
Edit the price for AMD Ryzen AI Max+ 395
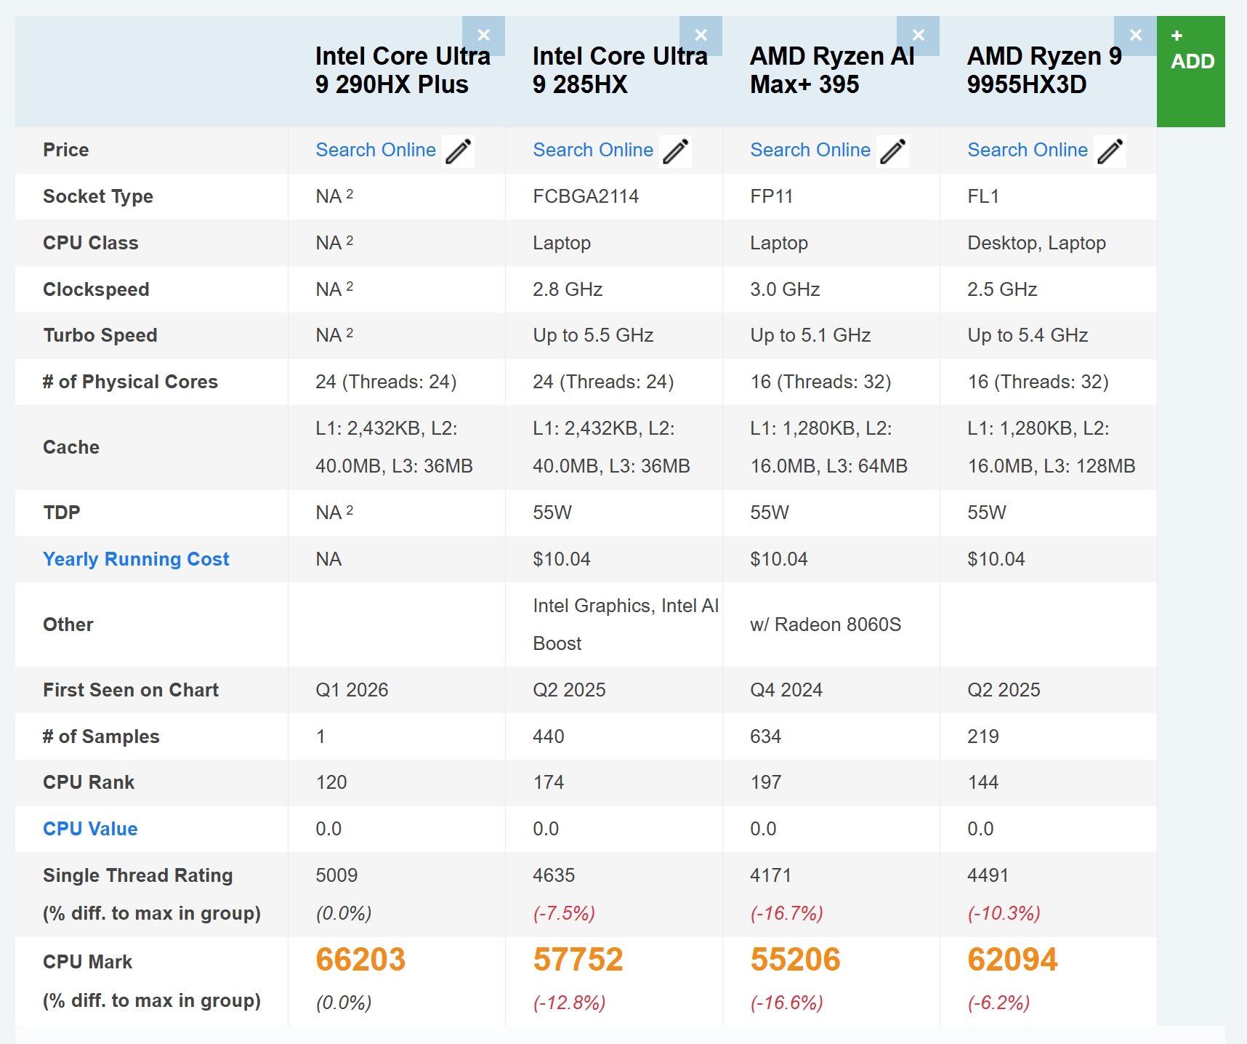tap(893, 150)
